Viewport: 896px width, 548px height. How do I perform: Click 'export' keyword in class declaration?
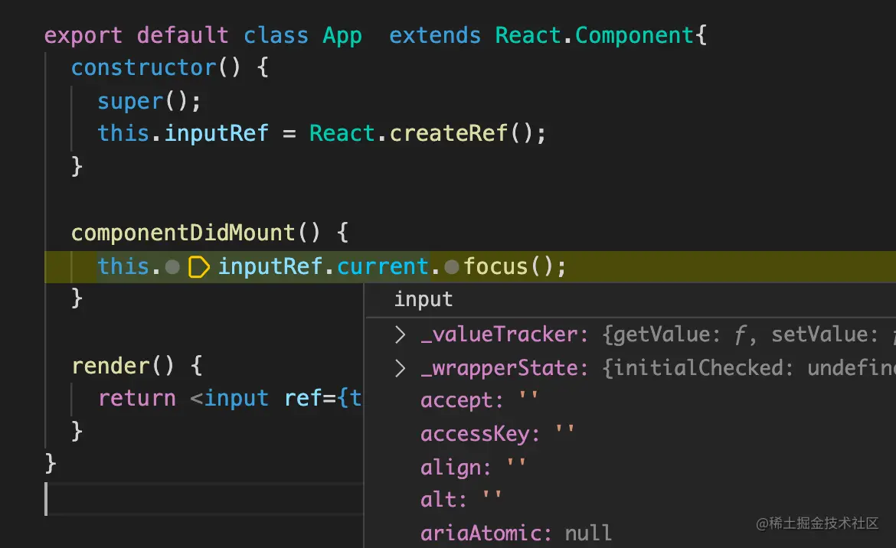pos(83,36)
